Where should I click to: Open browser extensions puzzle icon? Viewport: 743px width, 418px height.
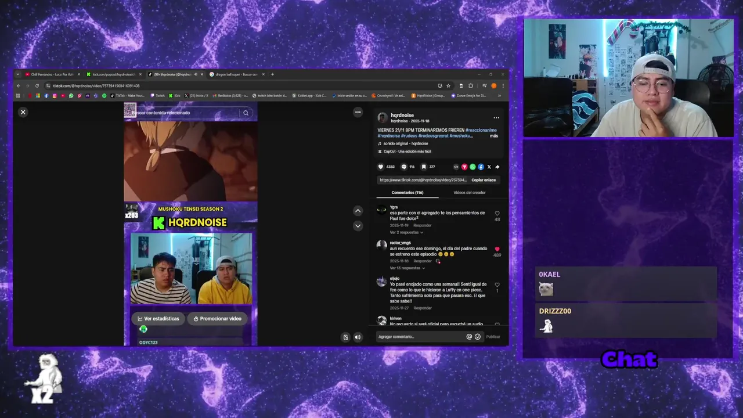tap(471, 86)
